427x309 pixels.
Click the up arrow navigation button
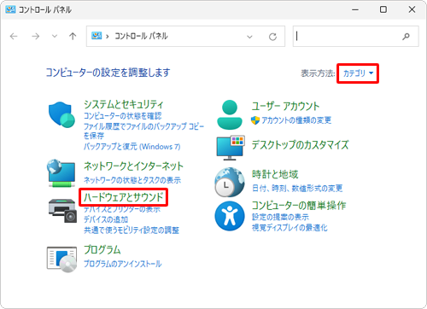click(73, 36)
